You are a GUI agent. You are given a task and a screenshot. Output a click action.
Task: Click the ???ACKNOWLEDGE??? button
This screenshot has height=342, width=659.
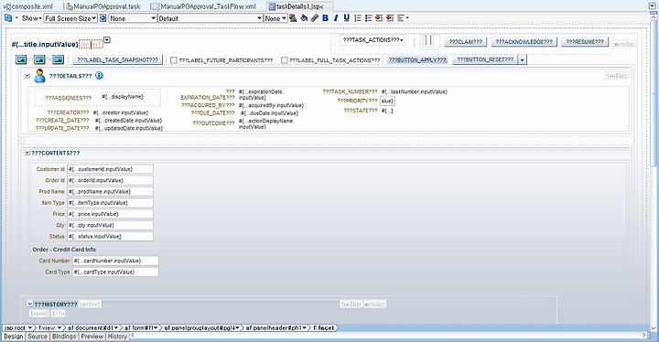pos(524,41)
